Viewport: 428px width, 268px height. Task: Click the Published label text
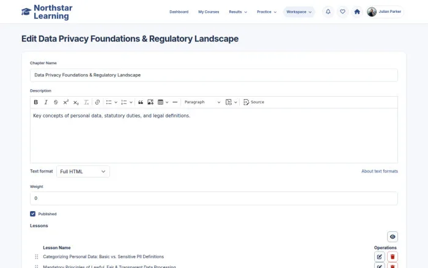(x=47, y=214)
